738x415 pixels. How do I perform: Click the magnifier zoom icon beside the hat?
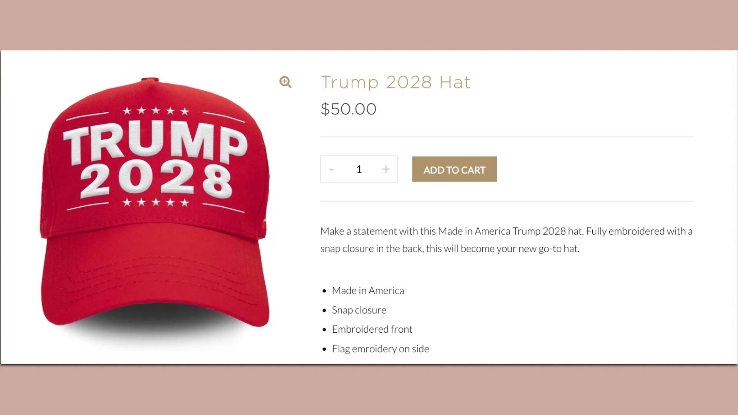click(285, 82)
